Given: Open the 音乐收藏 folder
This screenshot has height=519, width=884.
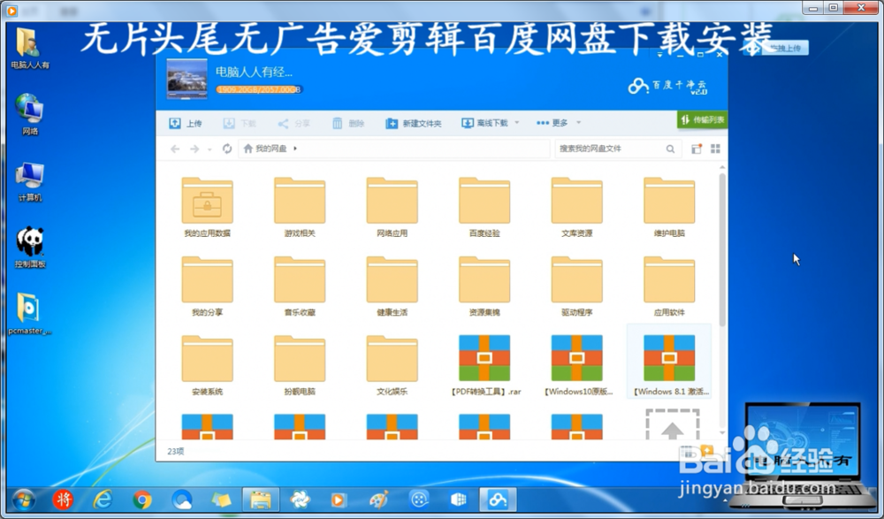Looking at the screenshot, I should (300, 286).
